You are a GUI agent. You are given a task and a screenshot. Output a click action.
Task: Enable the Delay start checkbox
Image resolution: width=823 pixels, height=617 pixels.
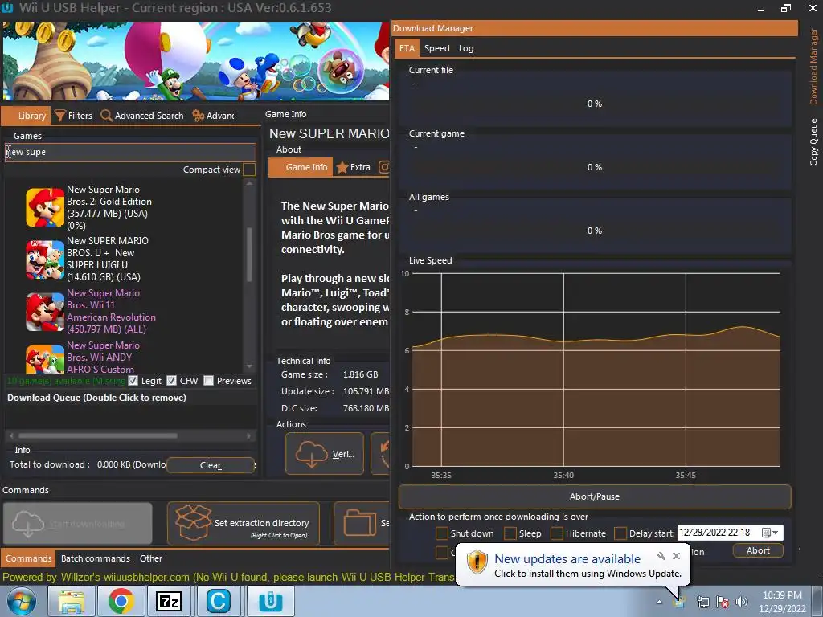tap(620, 533)
